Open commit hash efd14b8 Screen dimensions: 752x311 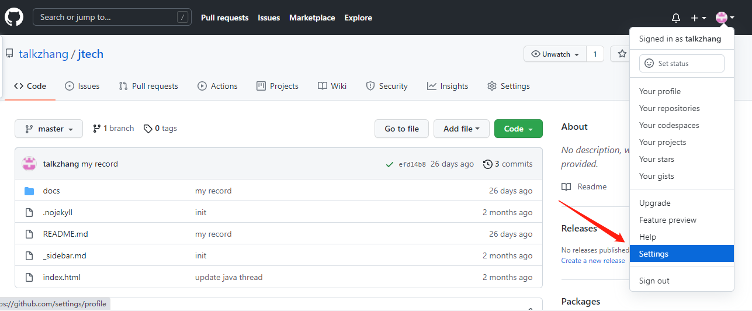[x=412, y=164]
